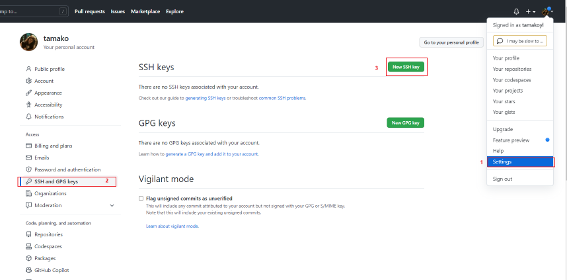Select Upgrade in user menu
The width and height of the screenshot is (567, 280).
tap(520, 129)
